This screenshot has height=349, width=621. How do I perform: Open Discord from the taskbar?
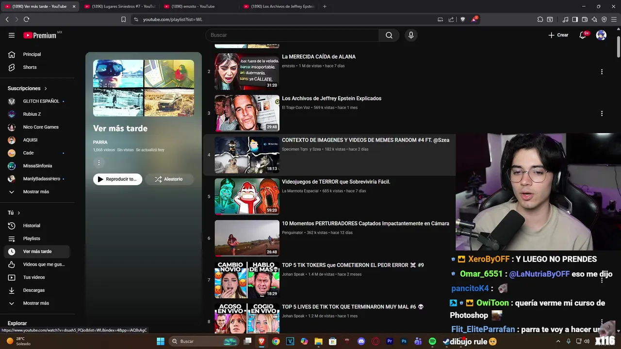361,341
